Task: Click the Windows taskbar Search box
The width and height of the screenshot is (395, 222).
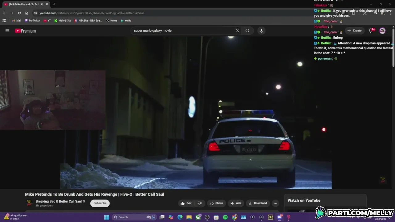Action: coord(134,217)
